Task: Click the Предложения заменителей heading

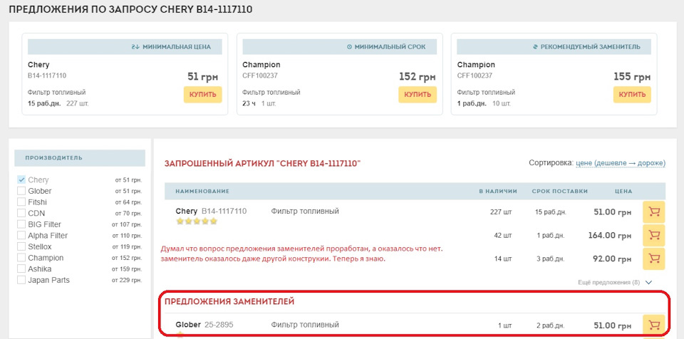Action: coord(229,301)
